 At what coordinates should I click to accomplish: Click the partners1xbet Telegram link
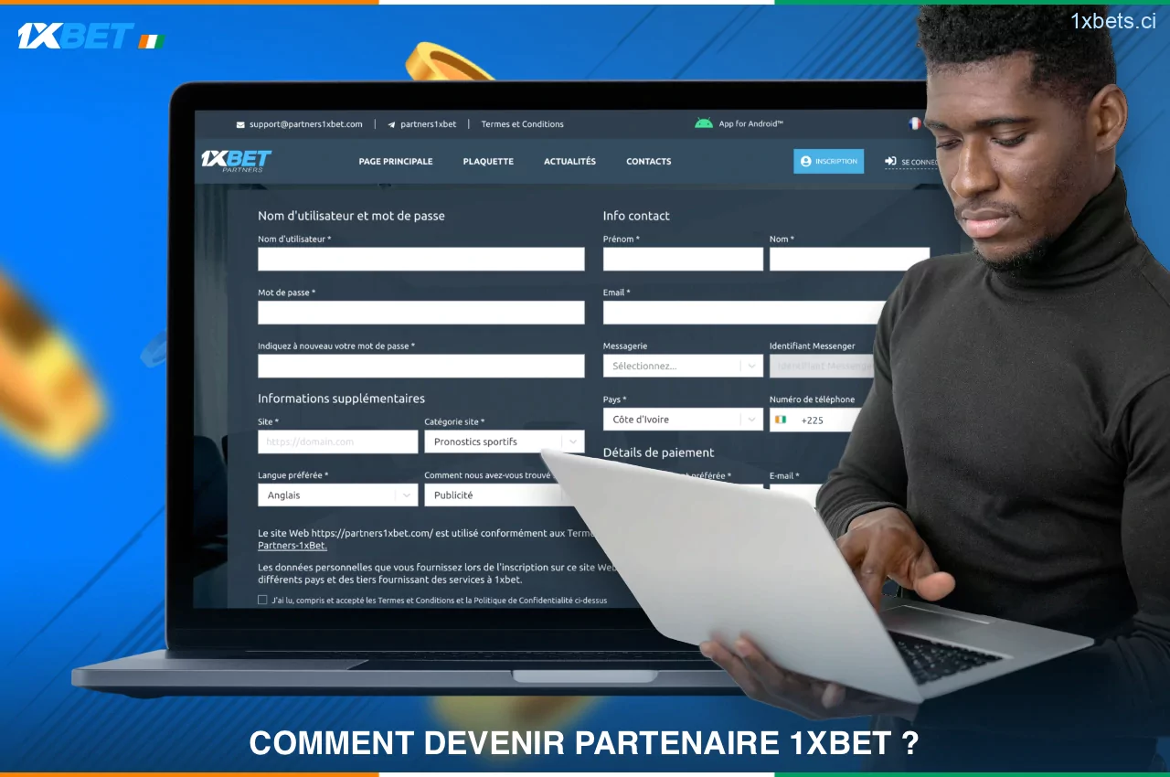[x=428, y=124]
